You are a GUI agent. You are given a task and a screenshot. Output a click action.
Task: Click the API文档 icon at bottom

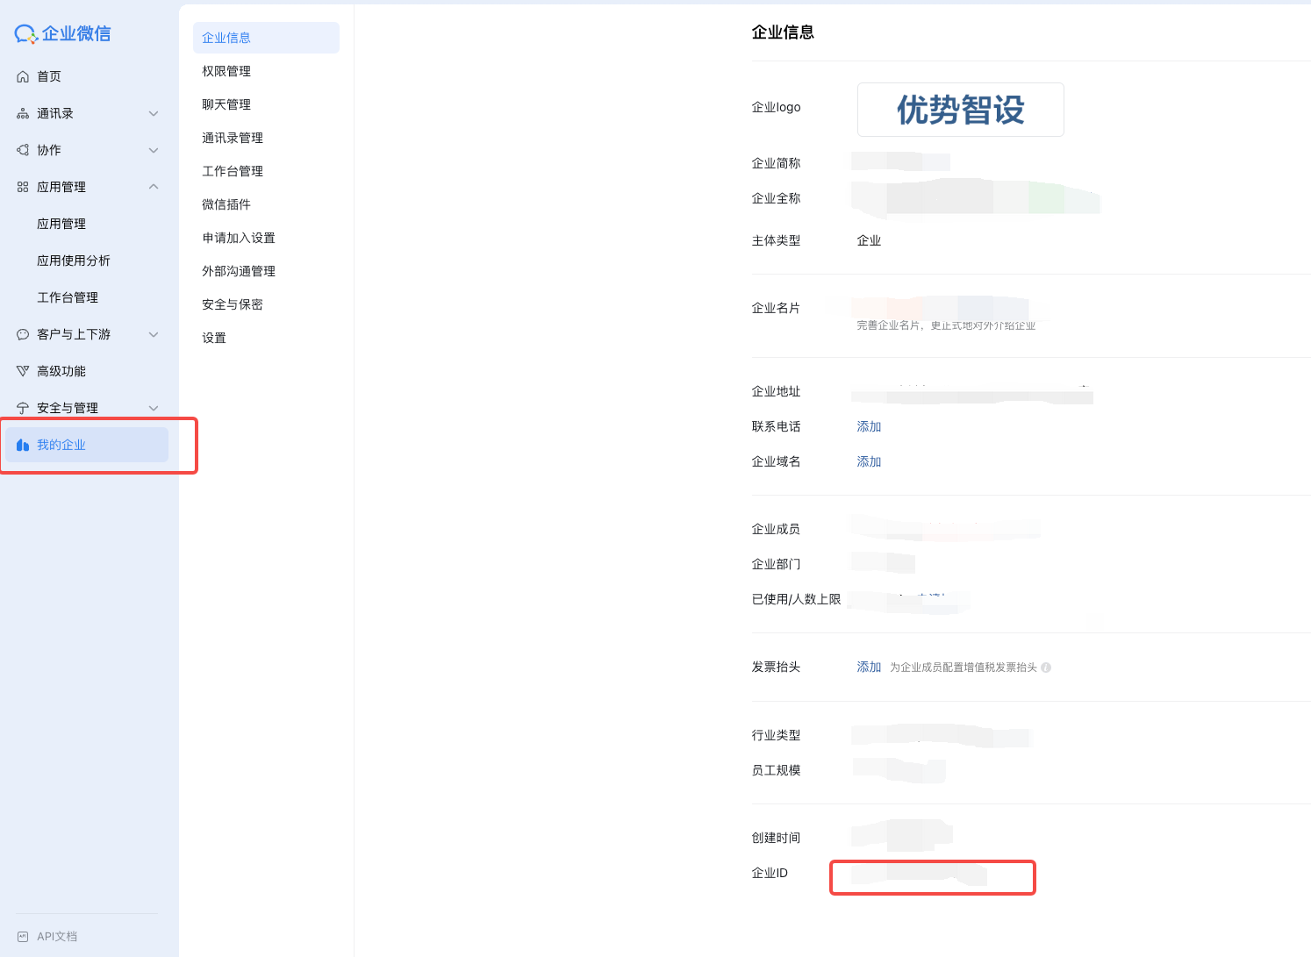tap(23, 937)
